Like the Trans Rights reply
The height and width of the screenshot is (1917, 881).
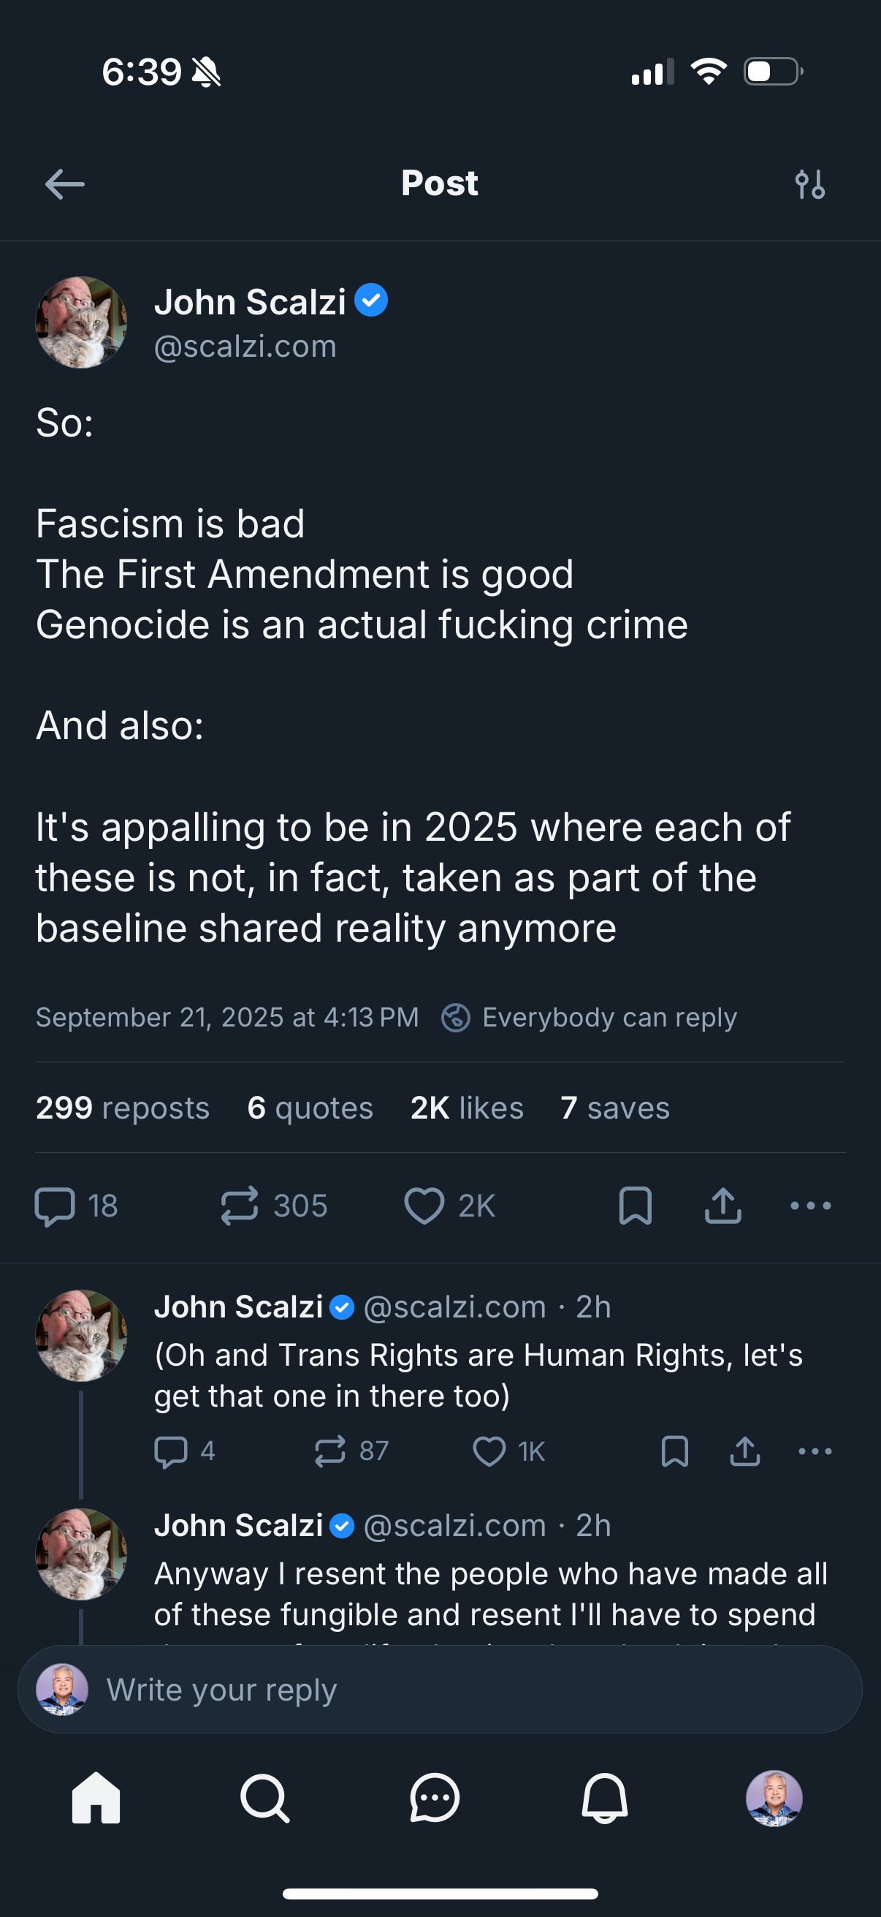point(489,1451)
